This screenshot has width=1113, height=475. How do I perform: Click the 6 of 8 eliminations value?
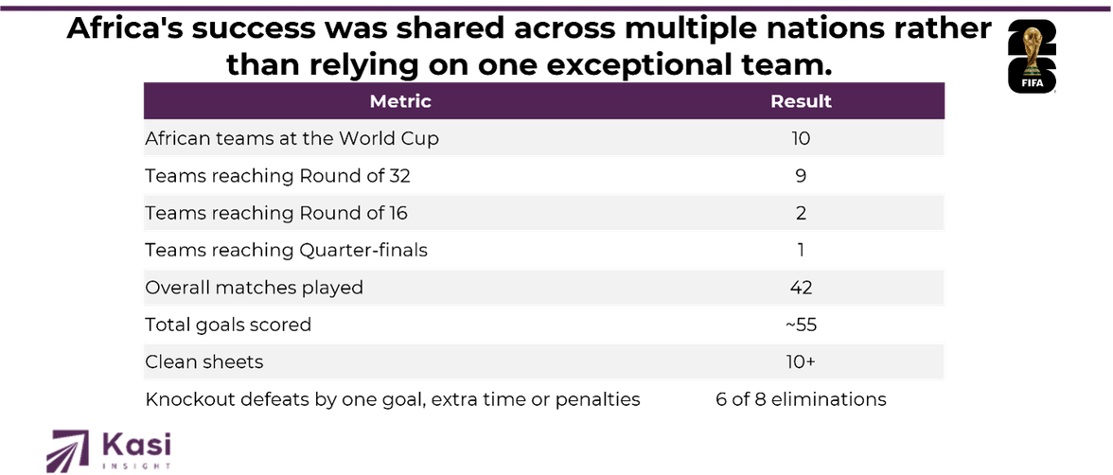(x=801, y=399)
